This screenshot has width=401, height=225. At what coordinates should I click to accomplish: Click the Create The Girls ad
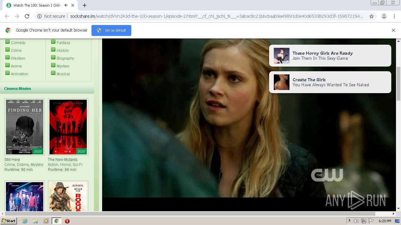[330, 82]
